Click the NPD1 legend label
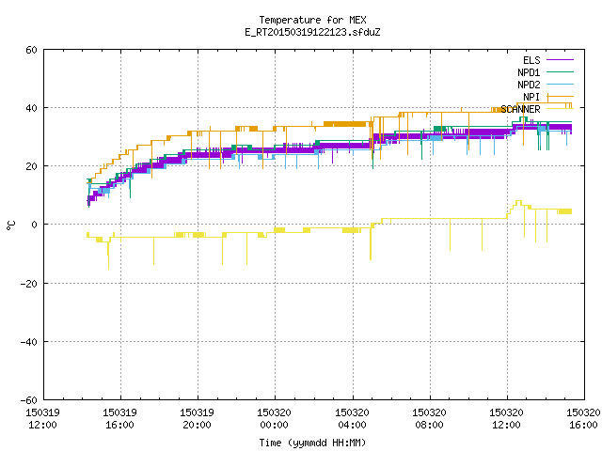Viewport: 602px width, 451px height. point(529,72)
